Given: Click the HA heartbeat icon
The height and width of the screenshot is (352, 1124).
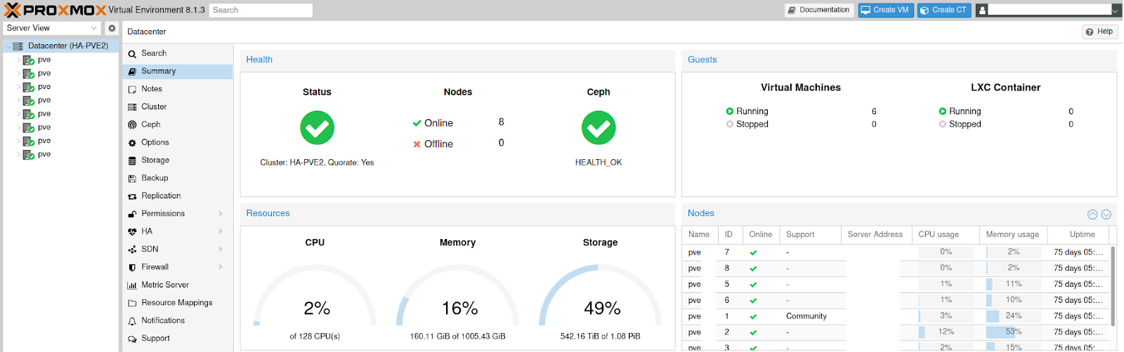Looking at the screenshot, I should click(132, 231).
